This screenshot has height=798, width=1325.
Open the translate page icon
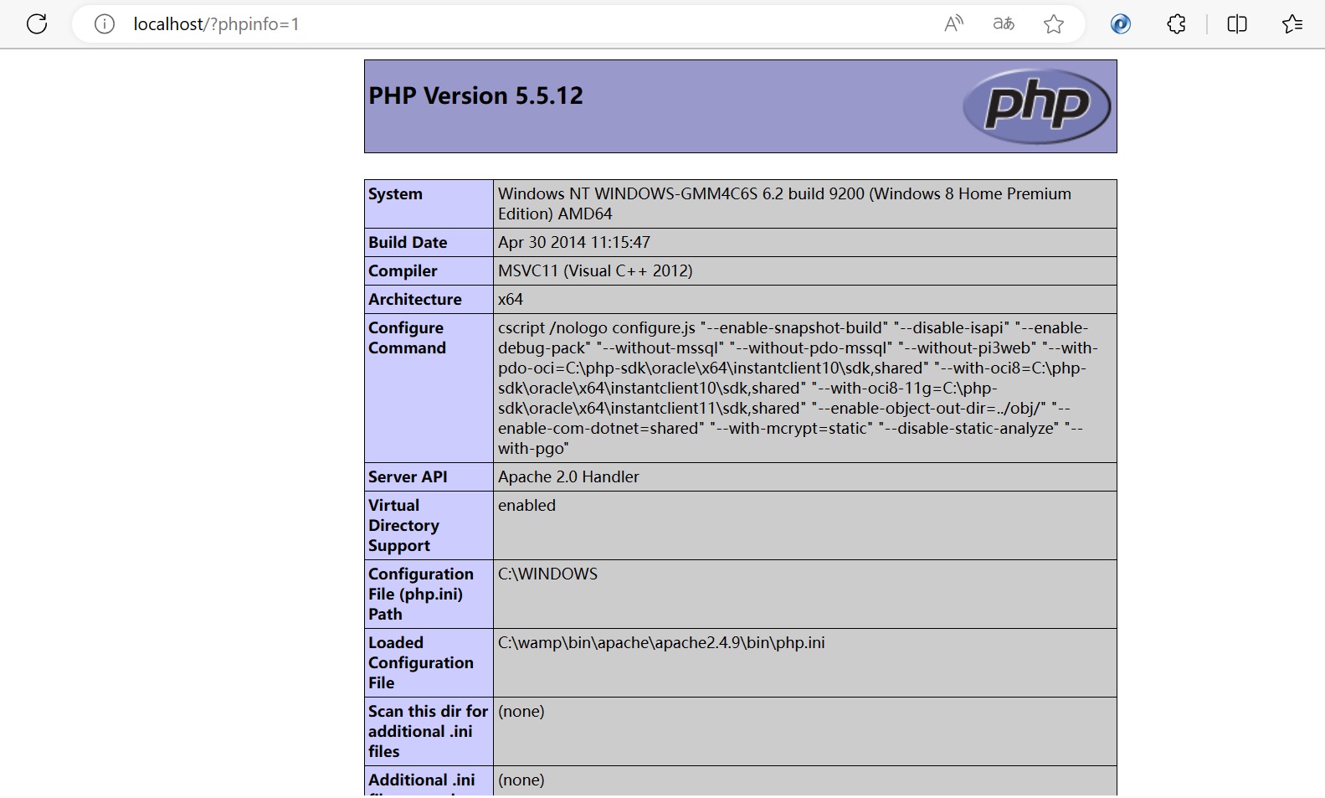click(x=1004, y=24)
